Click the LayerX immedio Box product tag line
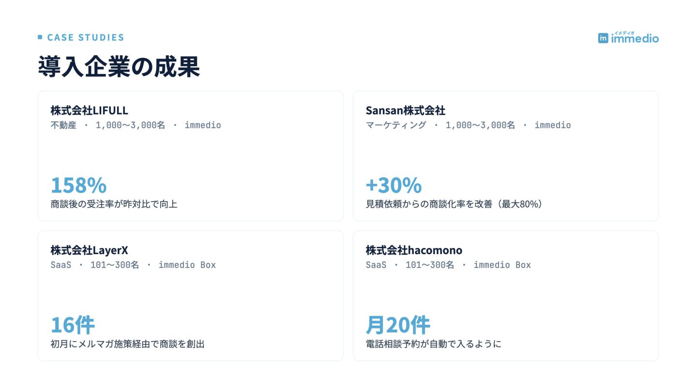The image size is (697, 392). [133, 265]
